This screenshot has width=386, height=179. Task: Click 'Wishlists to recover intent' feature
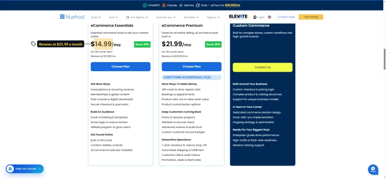click(178, 122)
